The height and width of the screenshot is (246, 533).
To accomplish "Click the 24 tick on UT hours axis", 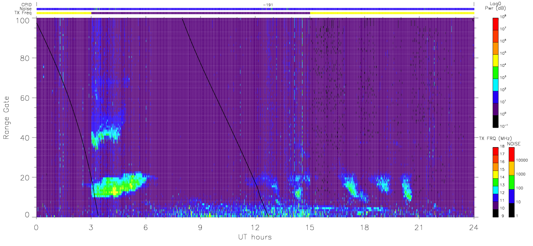I will (474, 227).
